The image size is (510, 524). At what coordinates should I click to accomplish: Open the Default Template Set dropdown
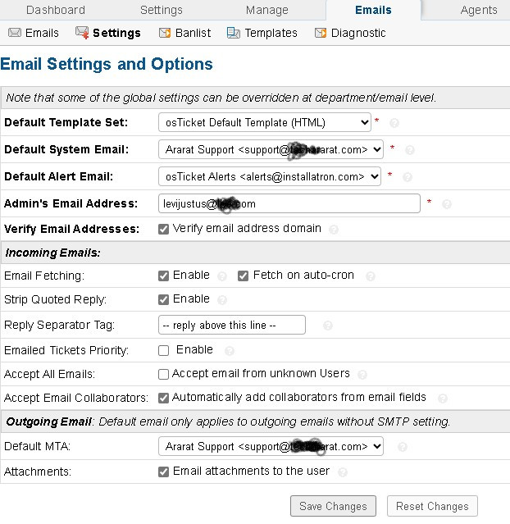[x=265, y=123]
